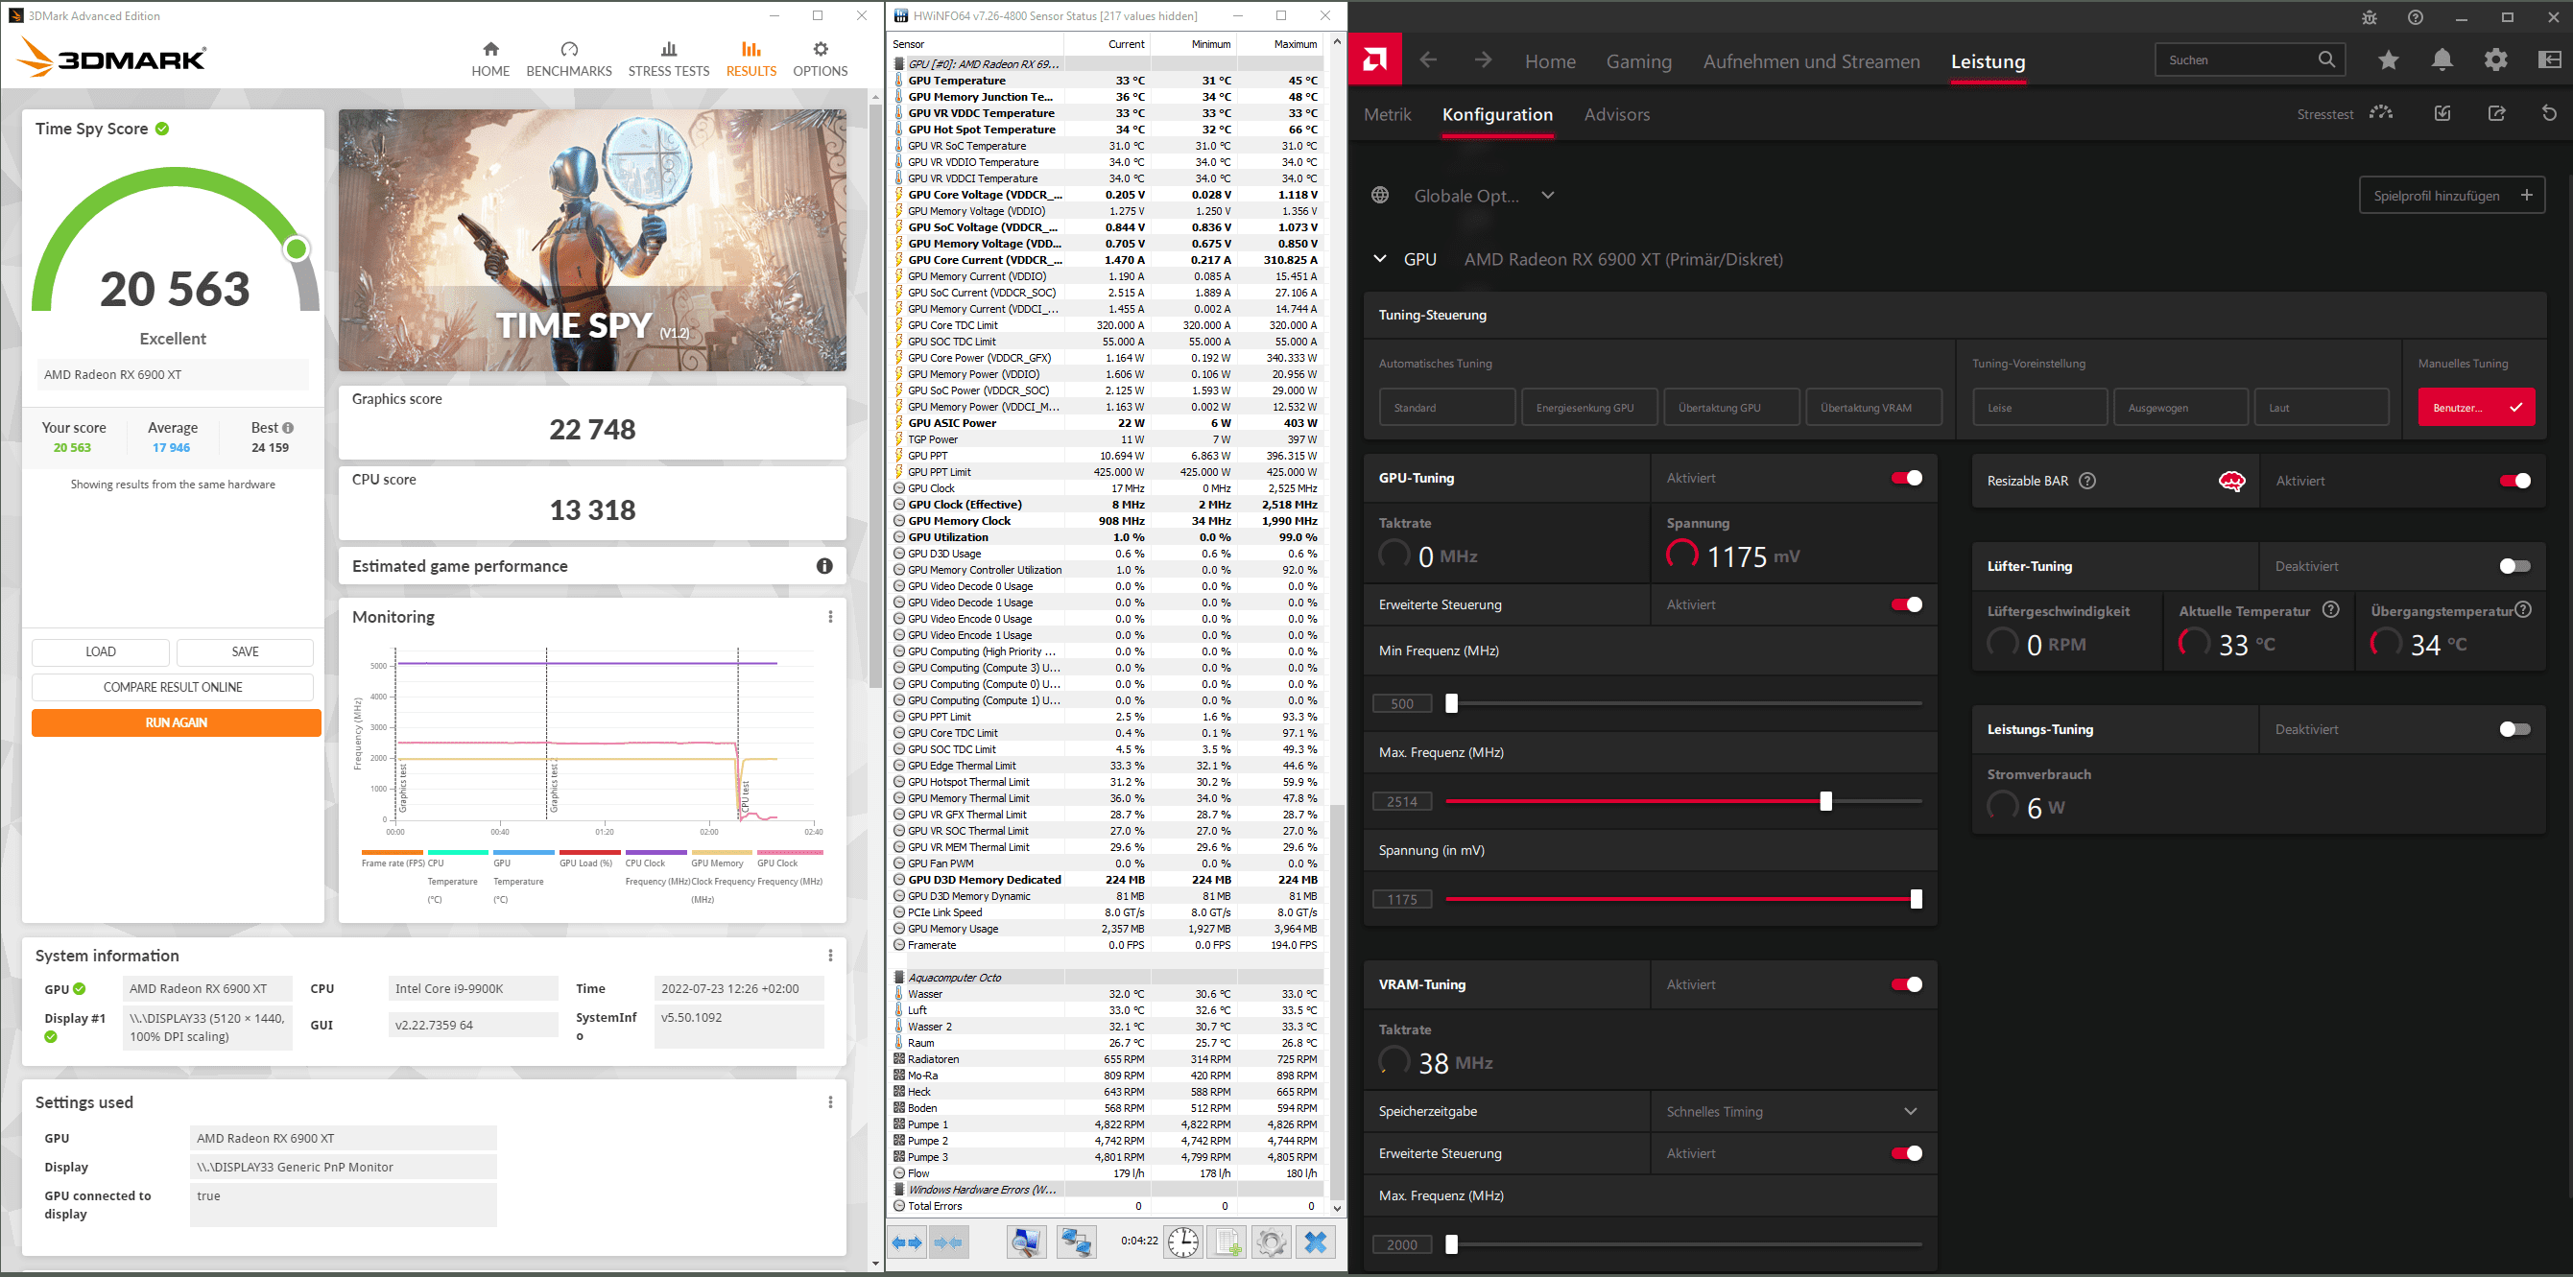Close HWiNFO sensors with blue X
Viewport: 2573px width, 1277px height.
pos(1316,1242)
